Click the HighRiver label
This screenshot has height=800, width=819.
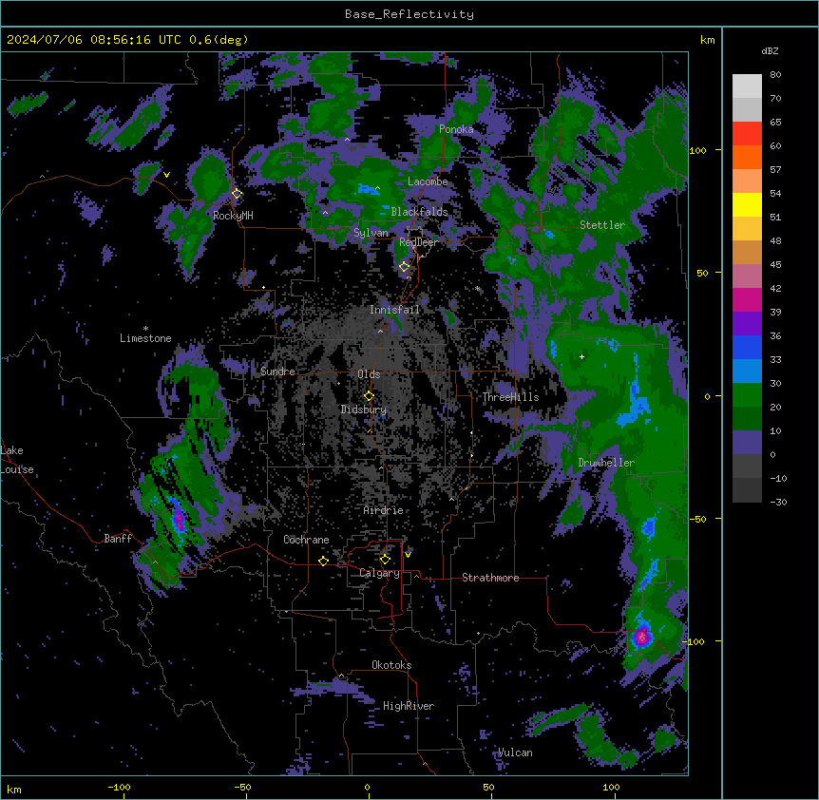[409, 706]
